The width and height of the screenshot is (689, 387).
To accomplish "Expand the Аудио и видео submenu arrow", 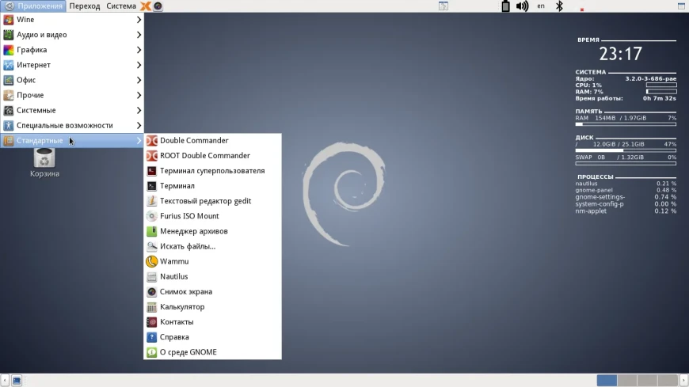I will (139, 35).
